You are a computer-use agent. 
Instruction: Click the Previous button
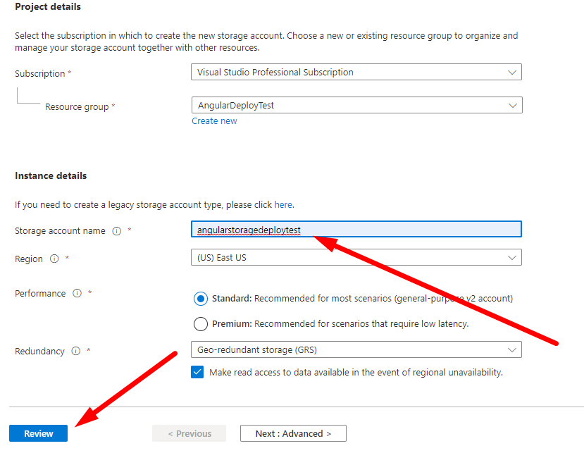pos(189,433)
